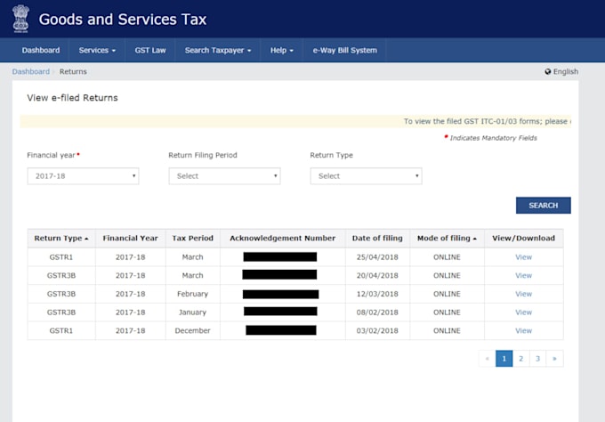Click the date 03/02/2018 cell
The height and width of the screenshot is (422, 605).
click(377, 331)
